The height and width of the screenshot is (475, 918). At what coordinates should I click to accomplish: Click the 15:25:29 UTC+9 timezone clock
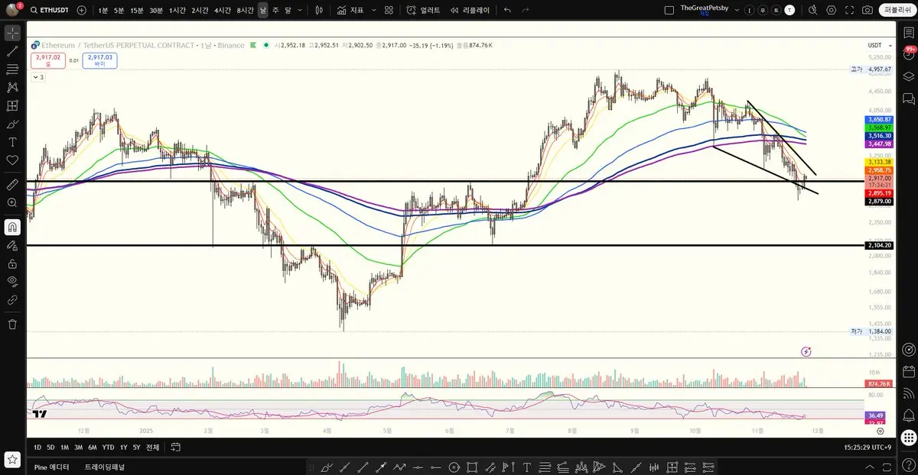868,447
